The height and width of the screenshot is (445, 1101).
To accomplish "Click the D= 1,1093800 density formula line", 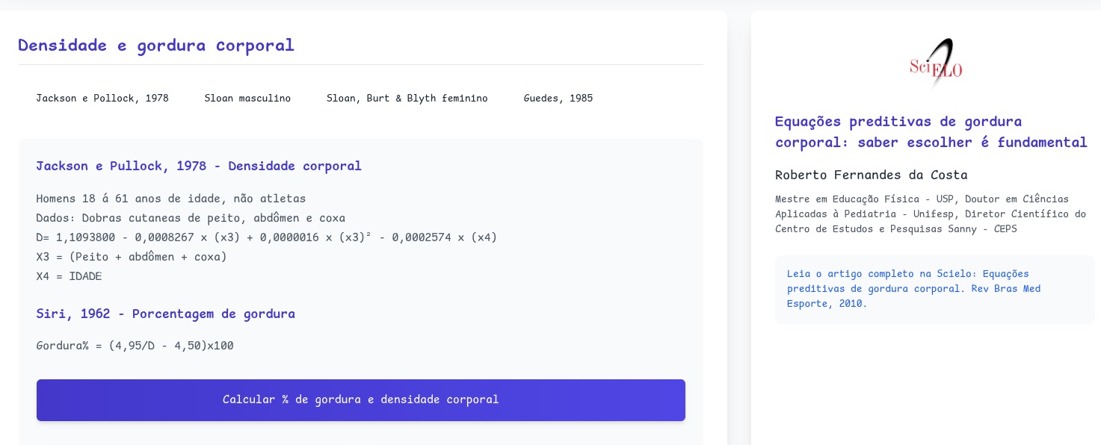I will coord(266,237).
